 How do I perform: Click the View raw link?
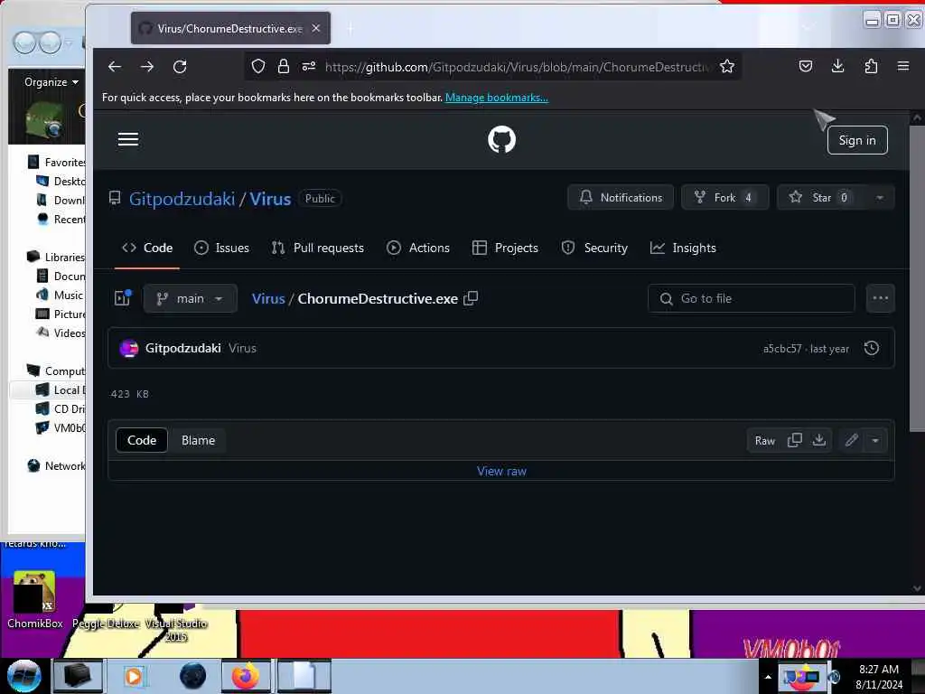pyautogui.click(x=501, y=471)
